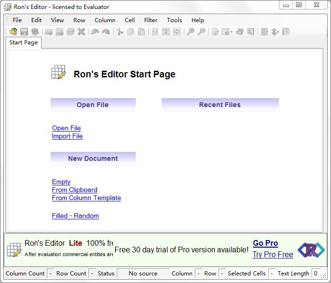Click the stacked double grid toolbar icon
The height and width of the screenshot is (283, 331).
70,32
